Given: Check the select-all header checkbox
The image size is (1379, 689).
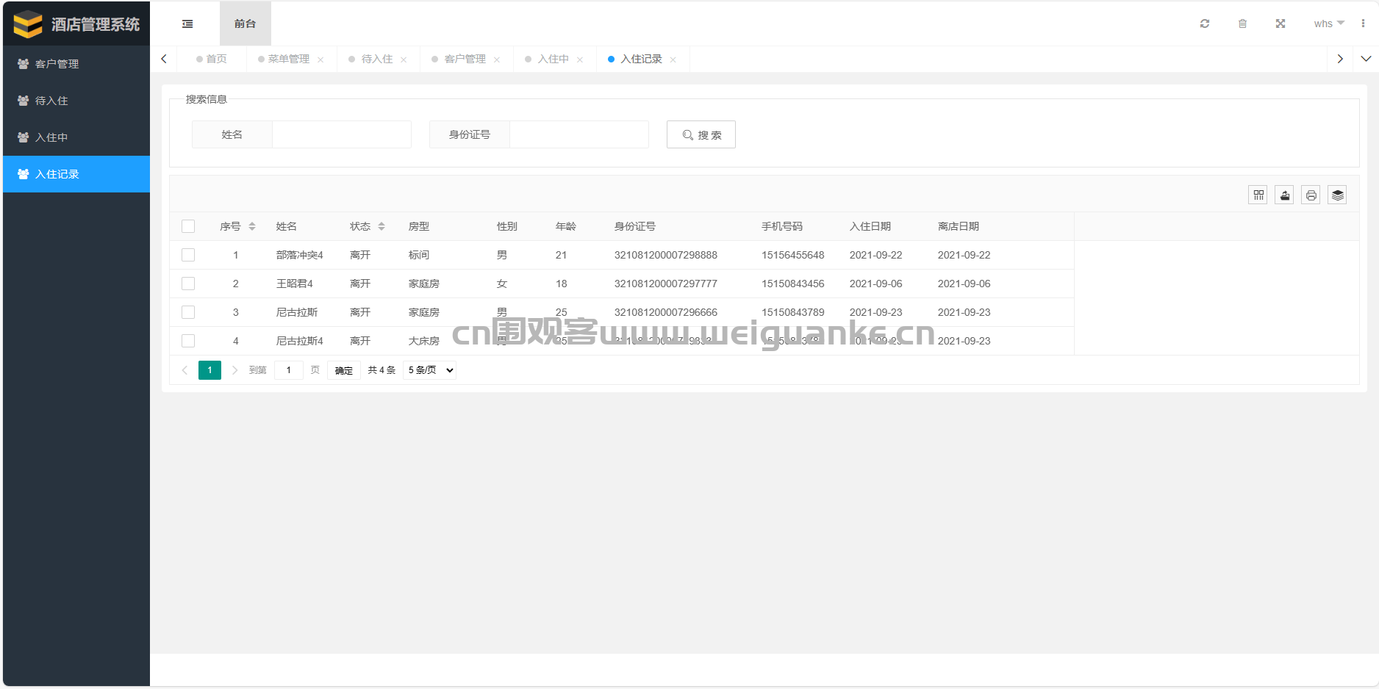Looking at the screenshot, I should (188, 226).
